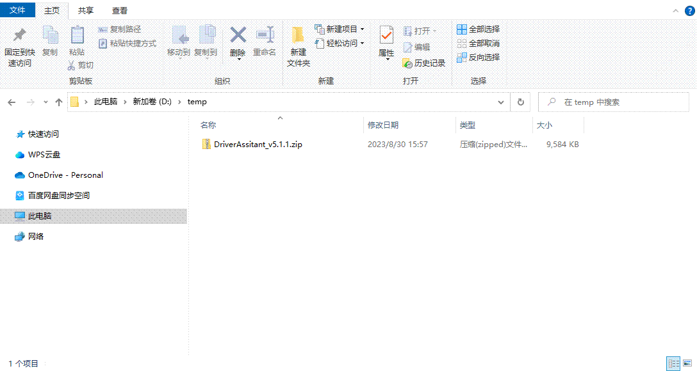Viewport: 697px width, 371px height.
Task: Click the refresh button
Action: (521, 102)
